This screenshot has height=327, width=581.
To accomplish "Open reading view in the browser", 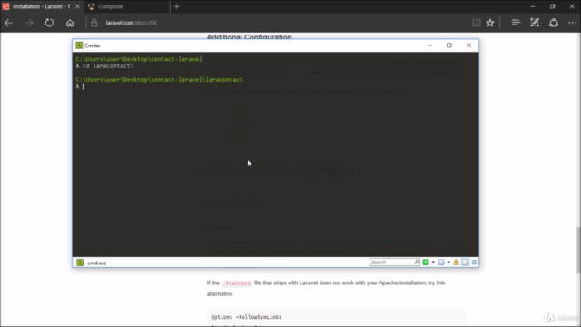I will click(476, 23).
